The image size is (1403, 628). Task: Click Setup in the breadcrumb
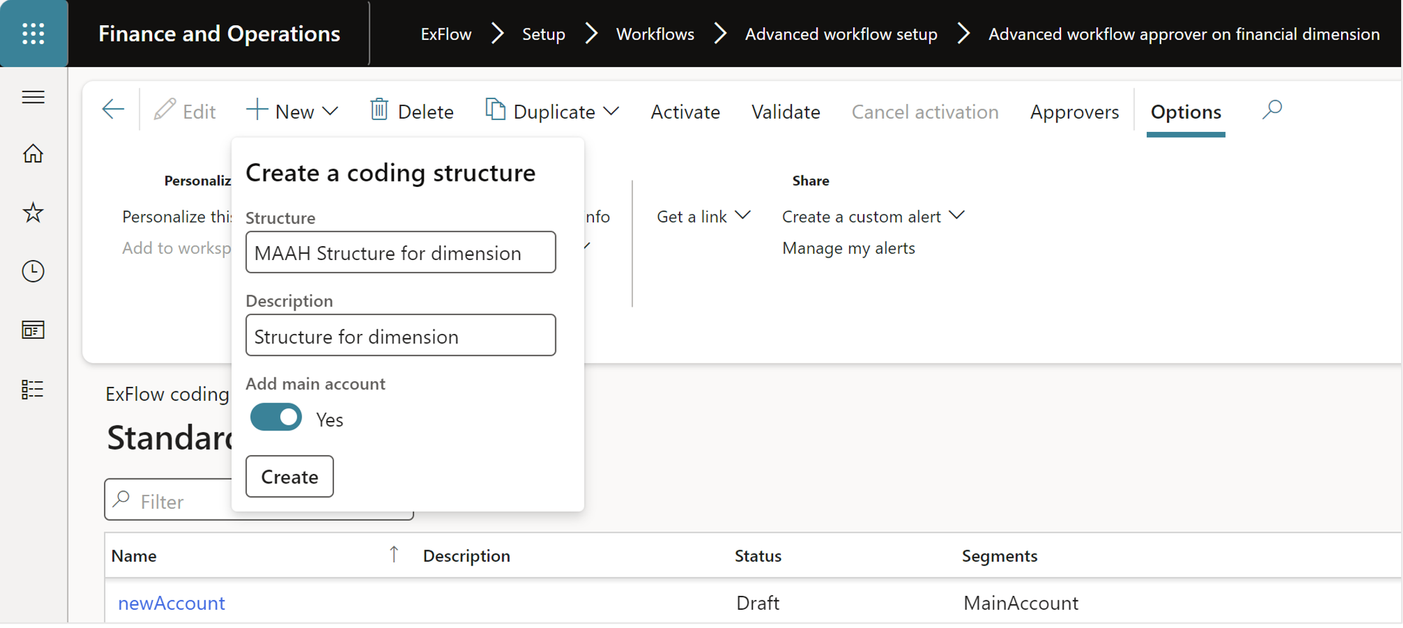543,34
